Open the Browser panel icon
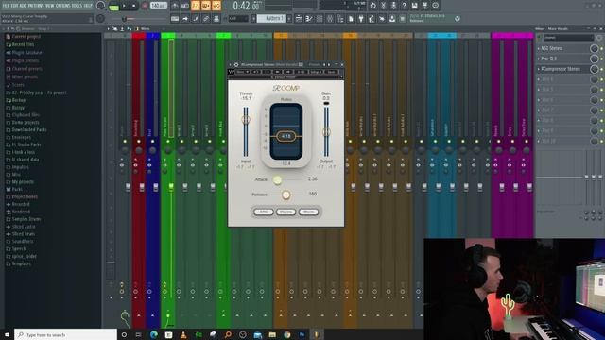The height and width of the screenshot is (340, 605). coord(340,18)
